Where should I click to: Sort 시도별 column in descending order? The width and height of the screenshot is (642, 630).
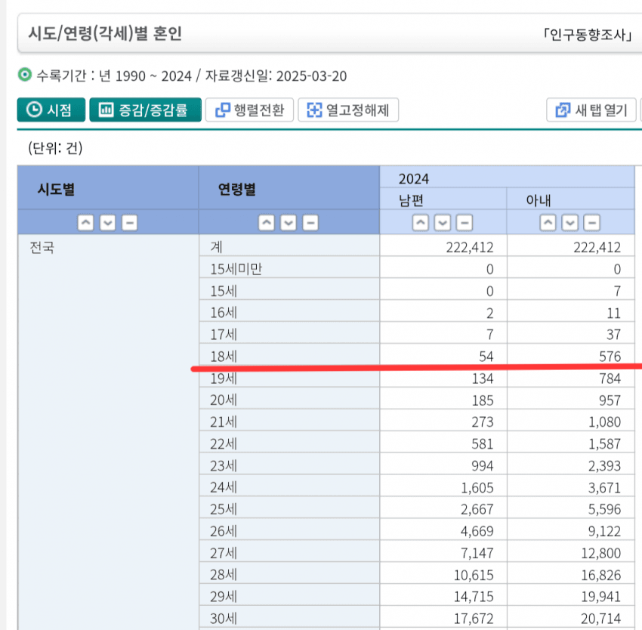107,223
